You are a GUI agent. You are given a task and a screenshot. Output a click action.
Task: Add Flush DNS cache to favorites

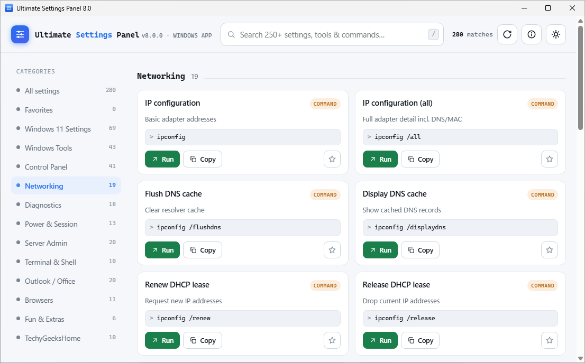(x=332, y=250)
